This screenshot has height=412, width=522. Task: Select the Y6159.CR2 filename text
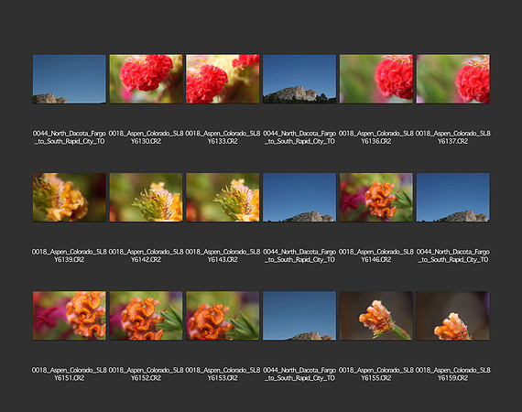452,374
